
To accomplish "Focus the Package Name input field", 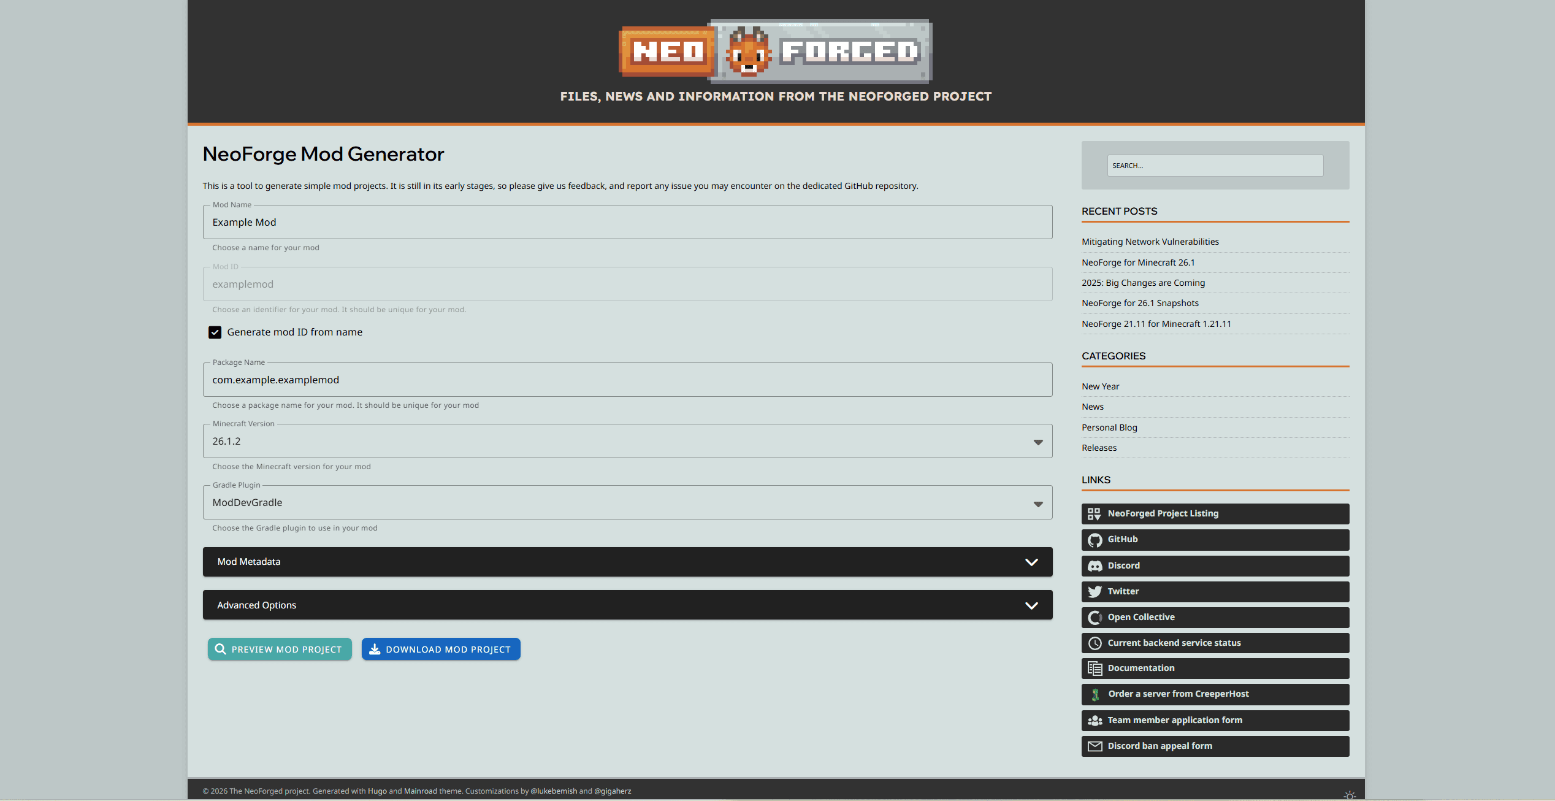I will [x=627, y=380].
